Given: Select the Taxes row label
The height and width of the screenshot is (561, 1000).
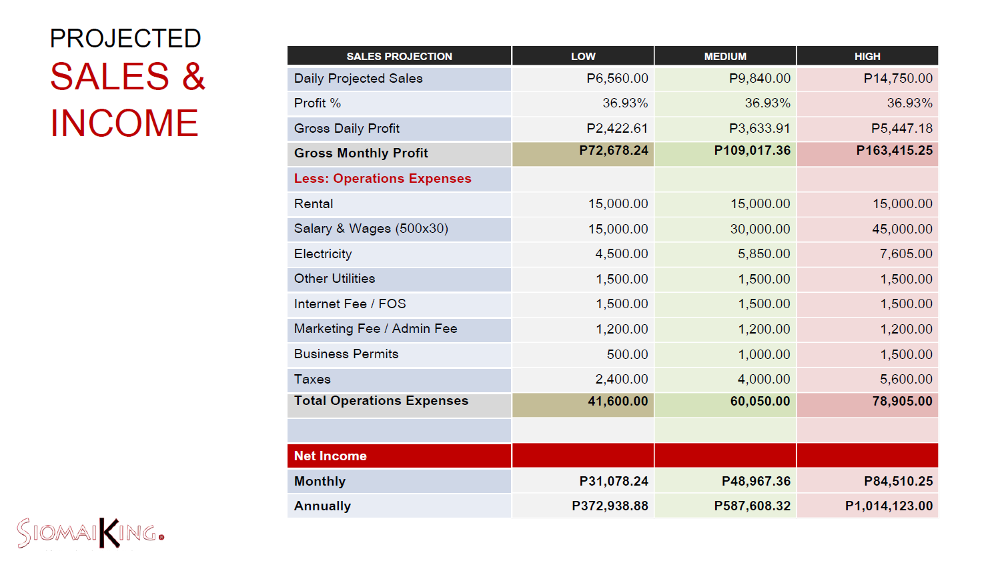Looking at the screenshot, I should pos(312,380).
